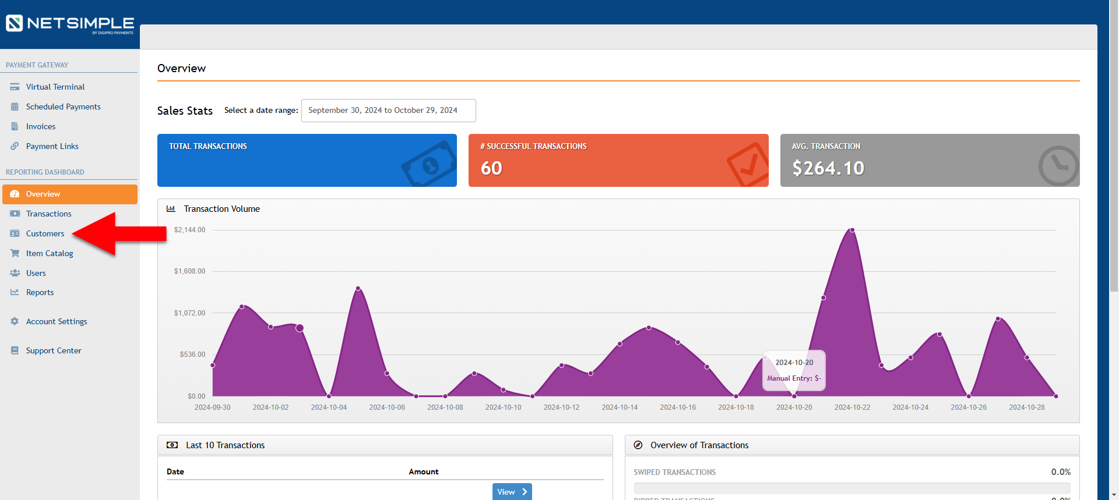1119x500 pixels.
Task: Select the Overview menu item
Action: point(70,194)
